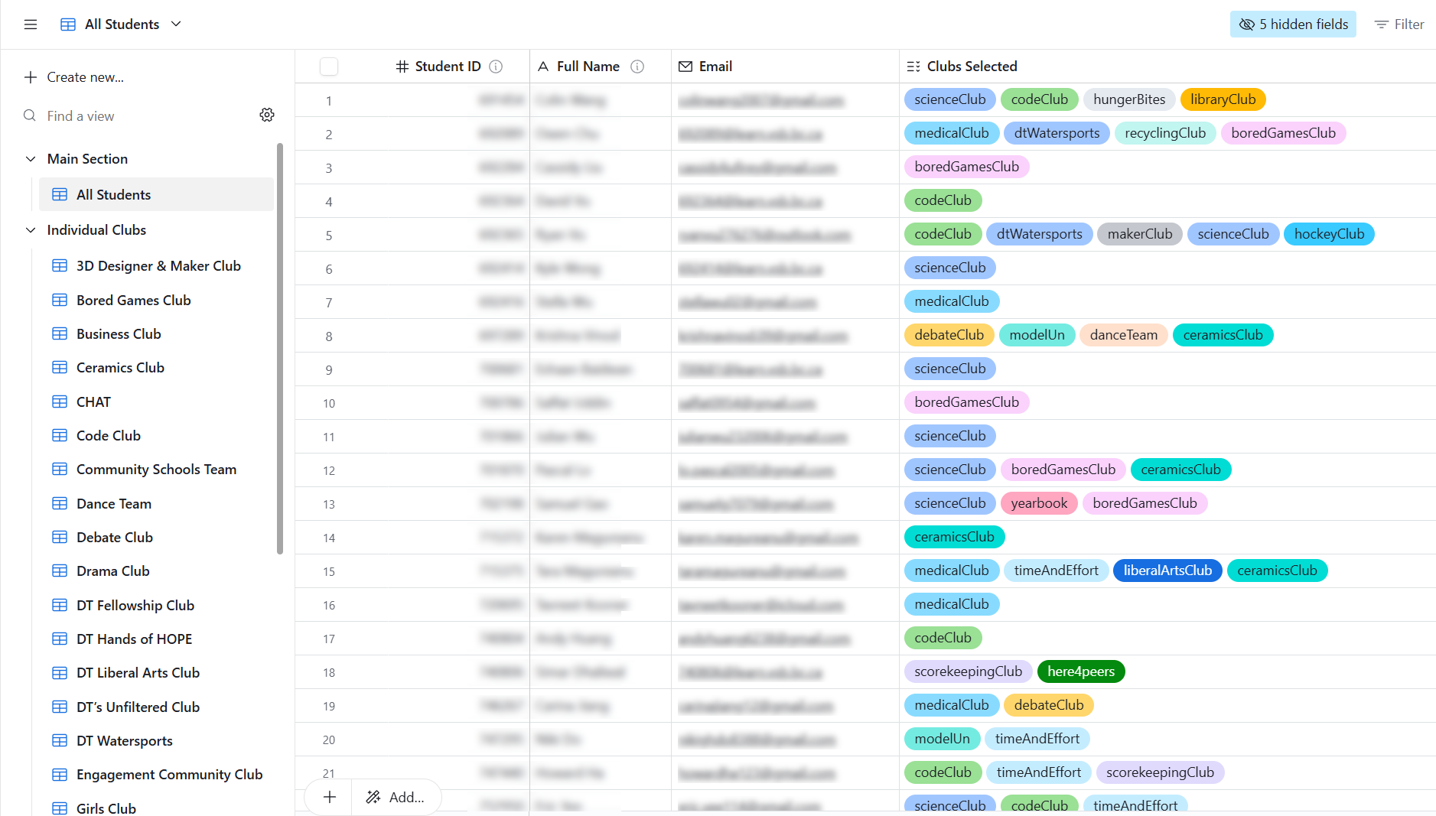Viewport: 1436px width, 816px height.
Task: Click the view settings gear icon
Action: [x=267, y=115]
